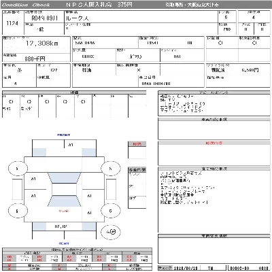Click the red trunk label on diagram
The height and width of the screenshot is (272, 272).
point(64,211)
